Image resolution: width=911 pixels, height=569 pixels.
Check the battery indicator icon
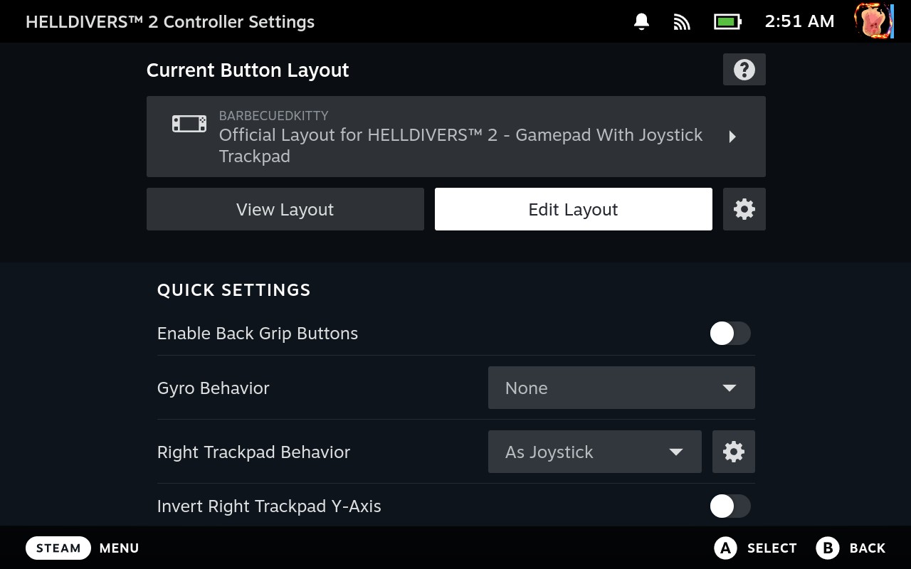(726, 21)
